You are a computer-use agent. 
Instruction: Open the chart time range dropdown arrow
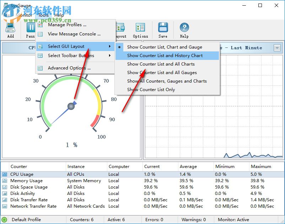277,48
